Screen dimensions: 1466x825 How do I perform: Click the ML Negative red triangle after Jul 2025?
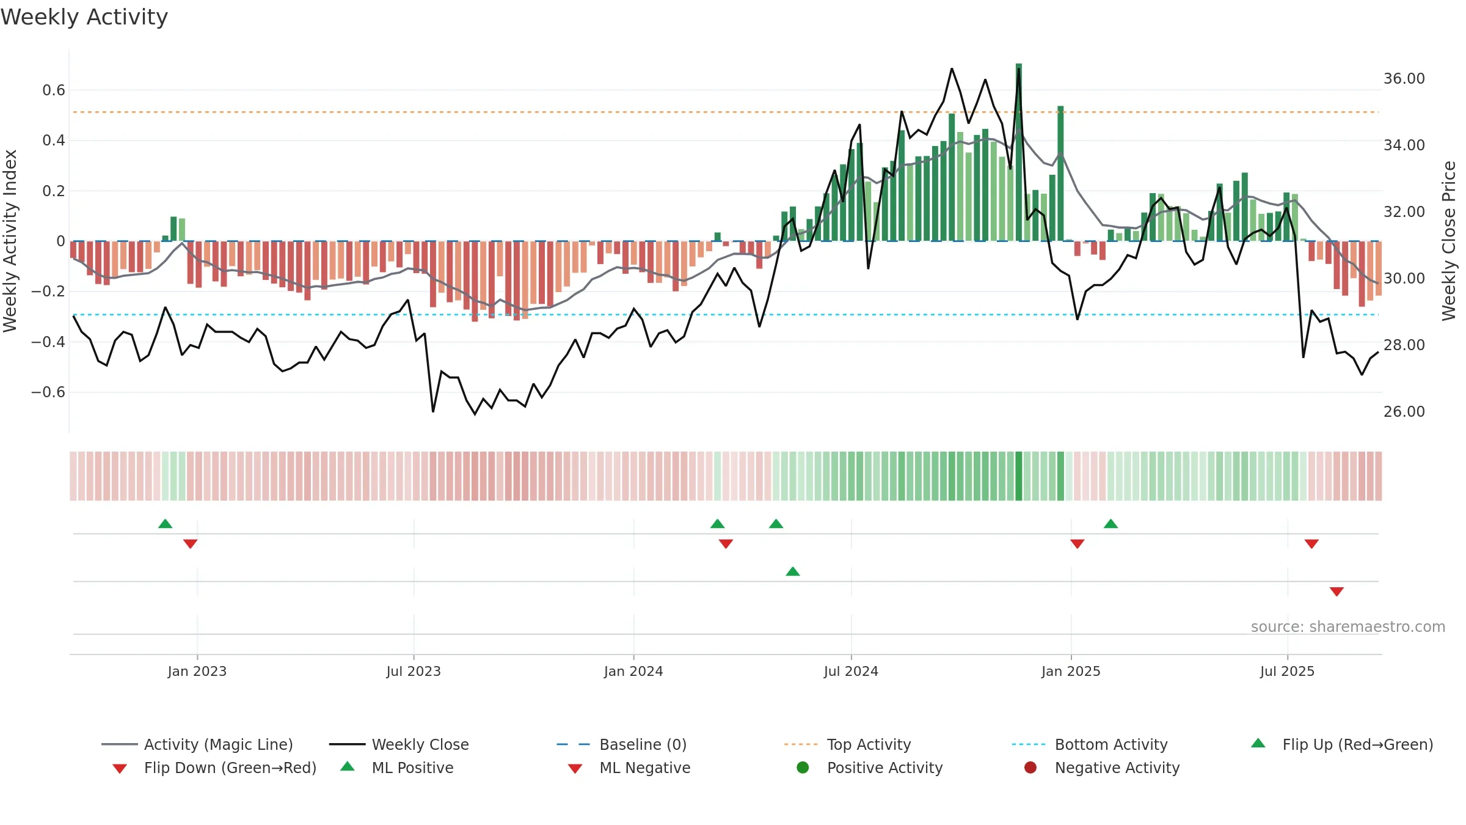1337,592
